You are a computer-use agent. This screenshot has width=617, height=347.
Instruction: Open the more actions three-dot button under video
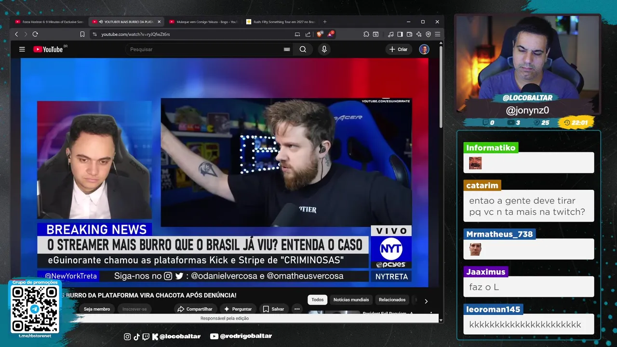tap(297, 309)
